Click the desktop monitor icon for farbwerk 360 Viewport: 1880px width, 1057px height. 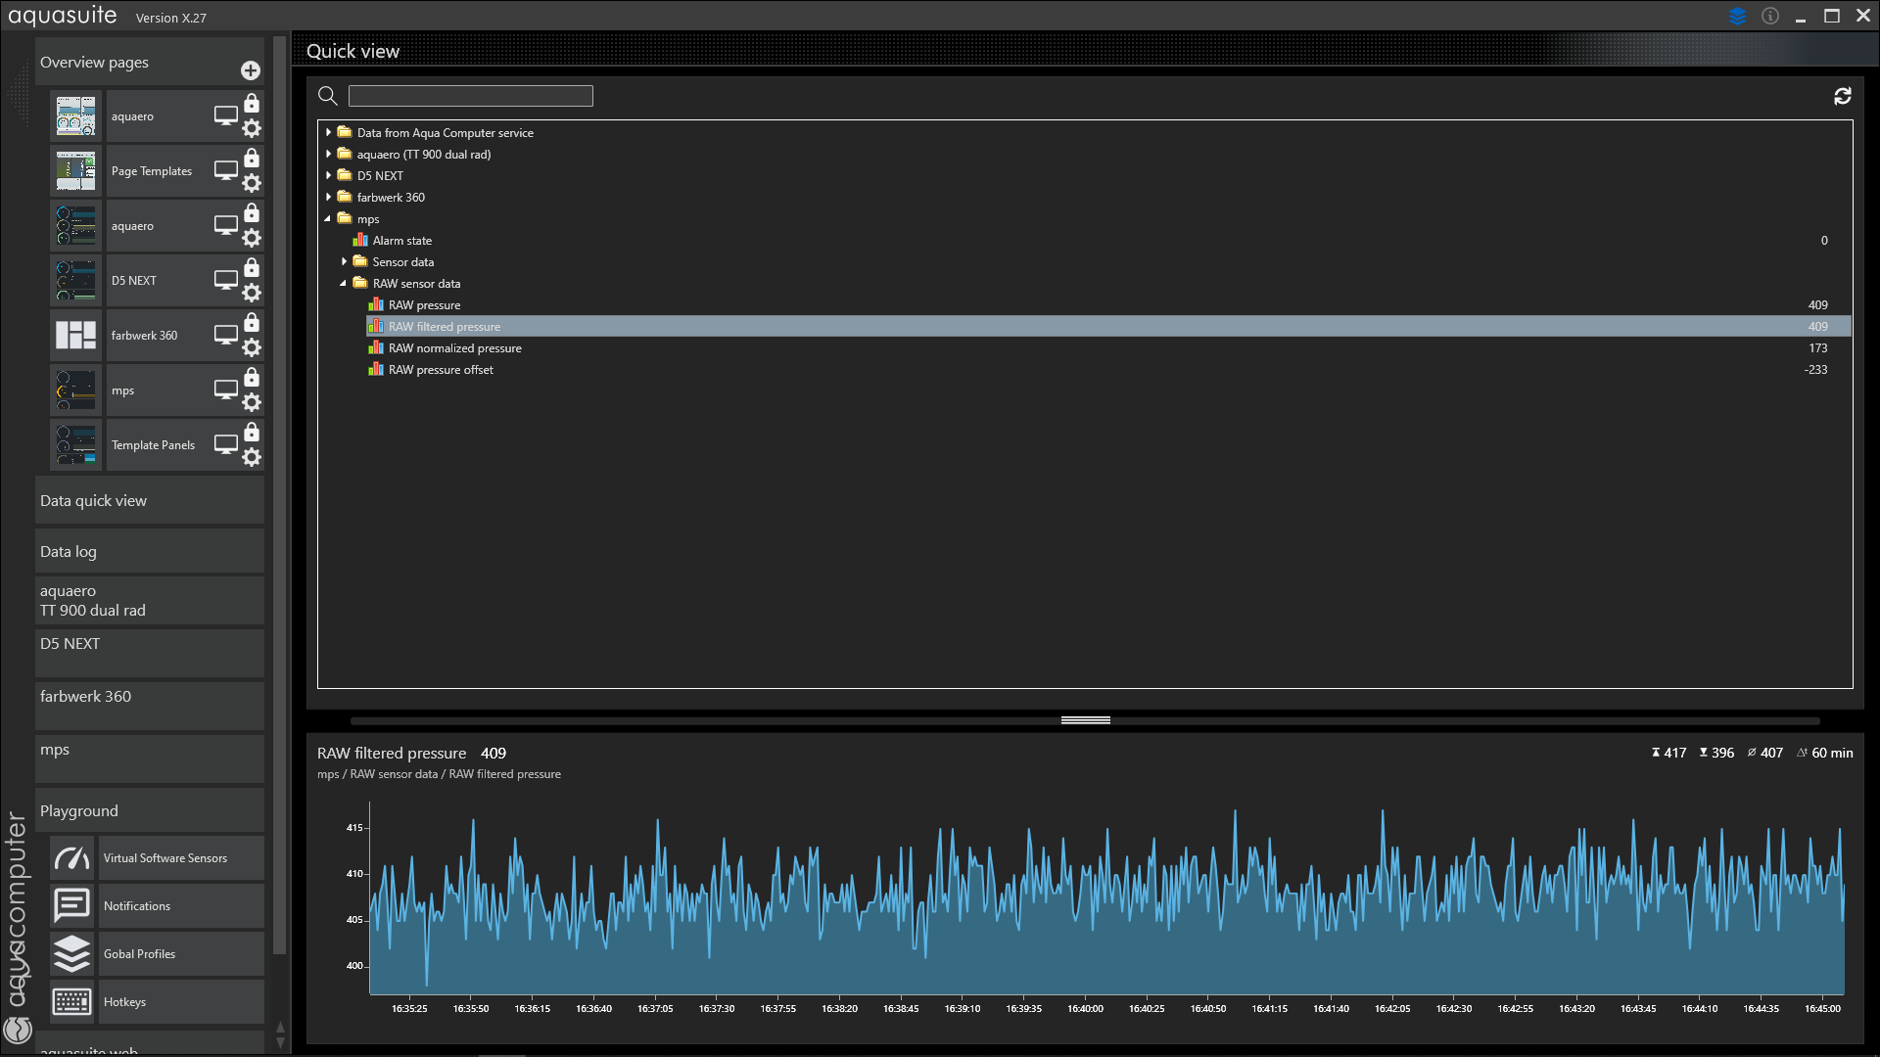coord(226,335)
